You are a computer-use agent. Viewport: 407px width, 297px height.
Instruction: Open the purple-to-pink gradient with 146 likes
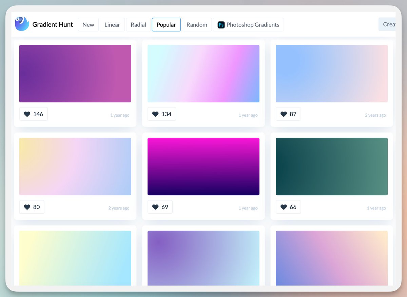75,74
